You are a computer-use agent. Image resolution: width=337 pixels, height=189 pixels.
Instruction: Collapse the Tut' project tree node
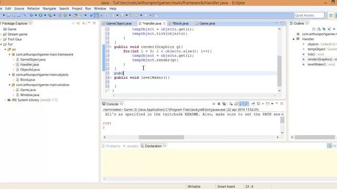(1, 44)
